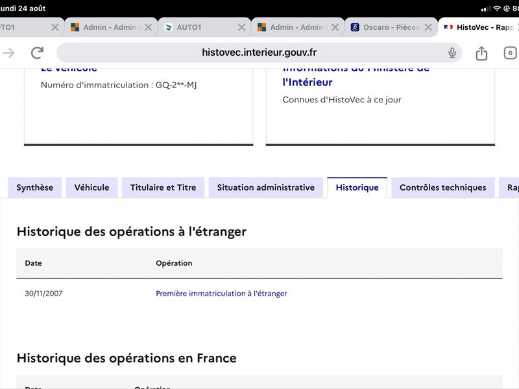519x389 pixels.
Task: Open the Contrôles techniques tab
Action: point(443,187)
